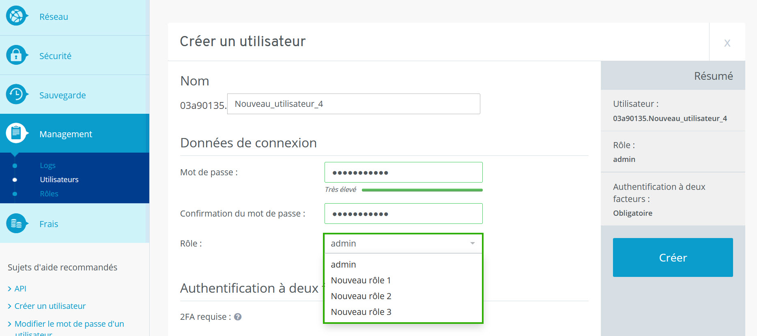This screenshot has height=336, width=757.
Task: Click the Frais coins icon
Action: [16, 223]
